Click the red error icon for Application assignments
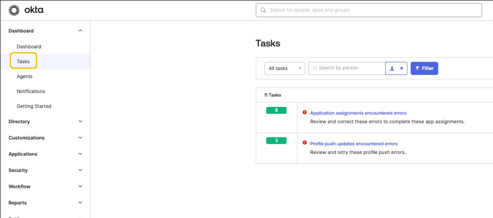Image resolution: width=493 pixels, height=218 pixels. click(305, 113)
